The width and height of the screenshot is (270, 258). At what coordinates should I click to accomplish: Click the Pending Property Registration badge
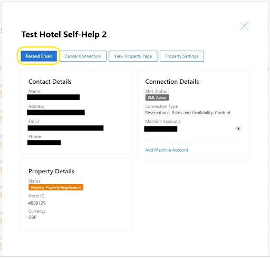[56, 187]
